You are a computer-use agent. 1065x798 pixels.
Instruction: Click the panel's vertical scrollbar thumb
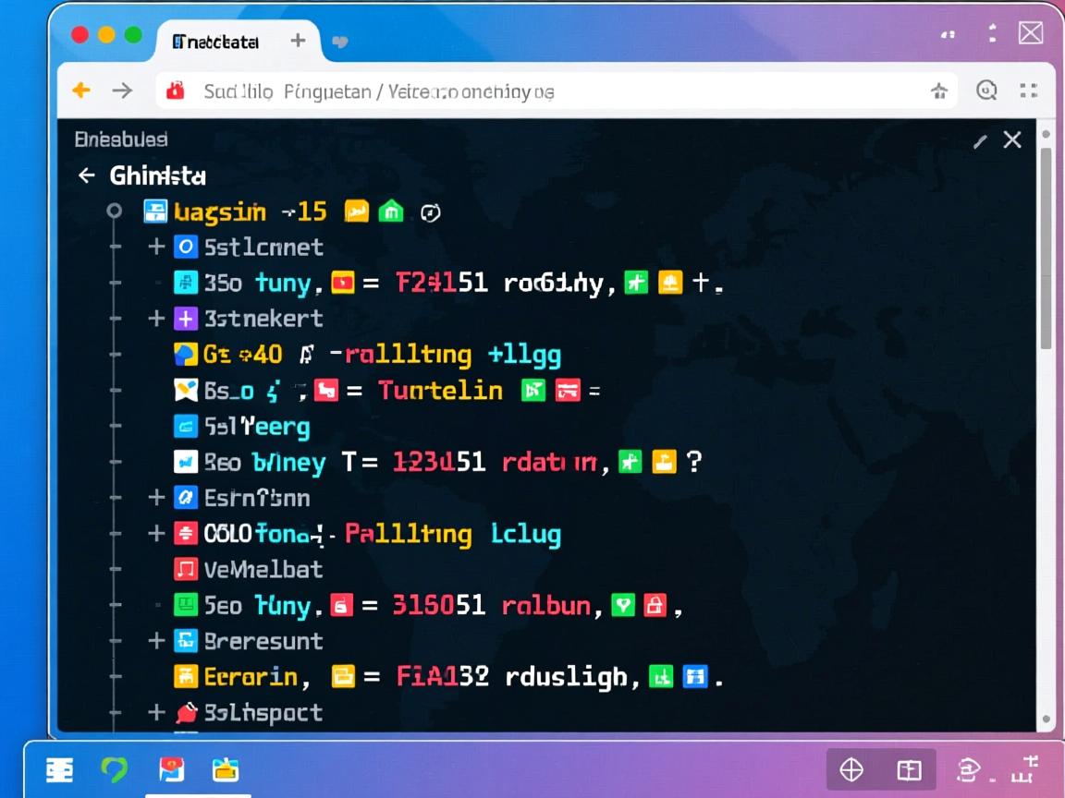click(1046, 249)
